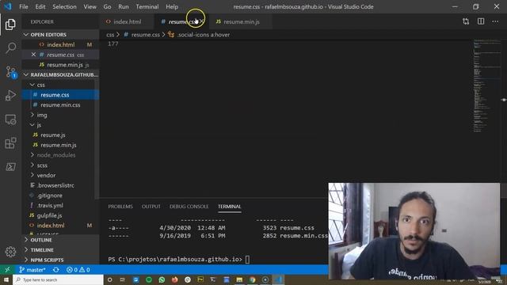Collapse the RAFAELMBSOUZA.GITHUB.IO workspace section
This screenshot has width=507, height=285.
[60, 74]
